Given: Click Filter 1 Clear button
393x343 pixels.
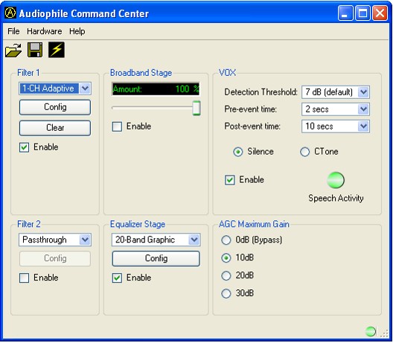Looking at the screenshot, I should (55, 128).
